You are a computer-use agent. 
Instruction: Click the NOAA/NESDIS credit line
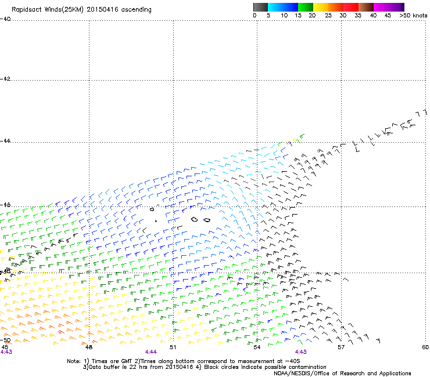pos(342,374)
